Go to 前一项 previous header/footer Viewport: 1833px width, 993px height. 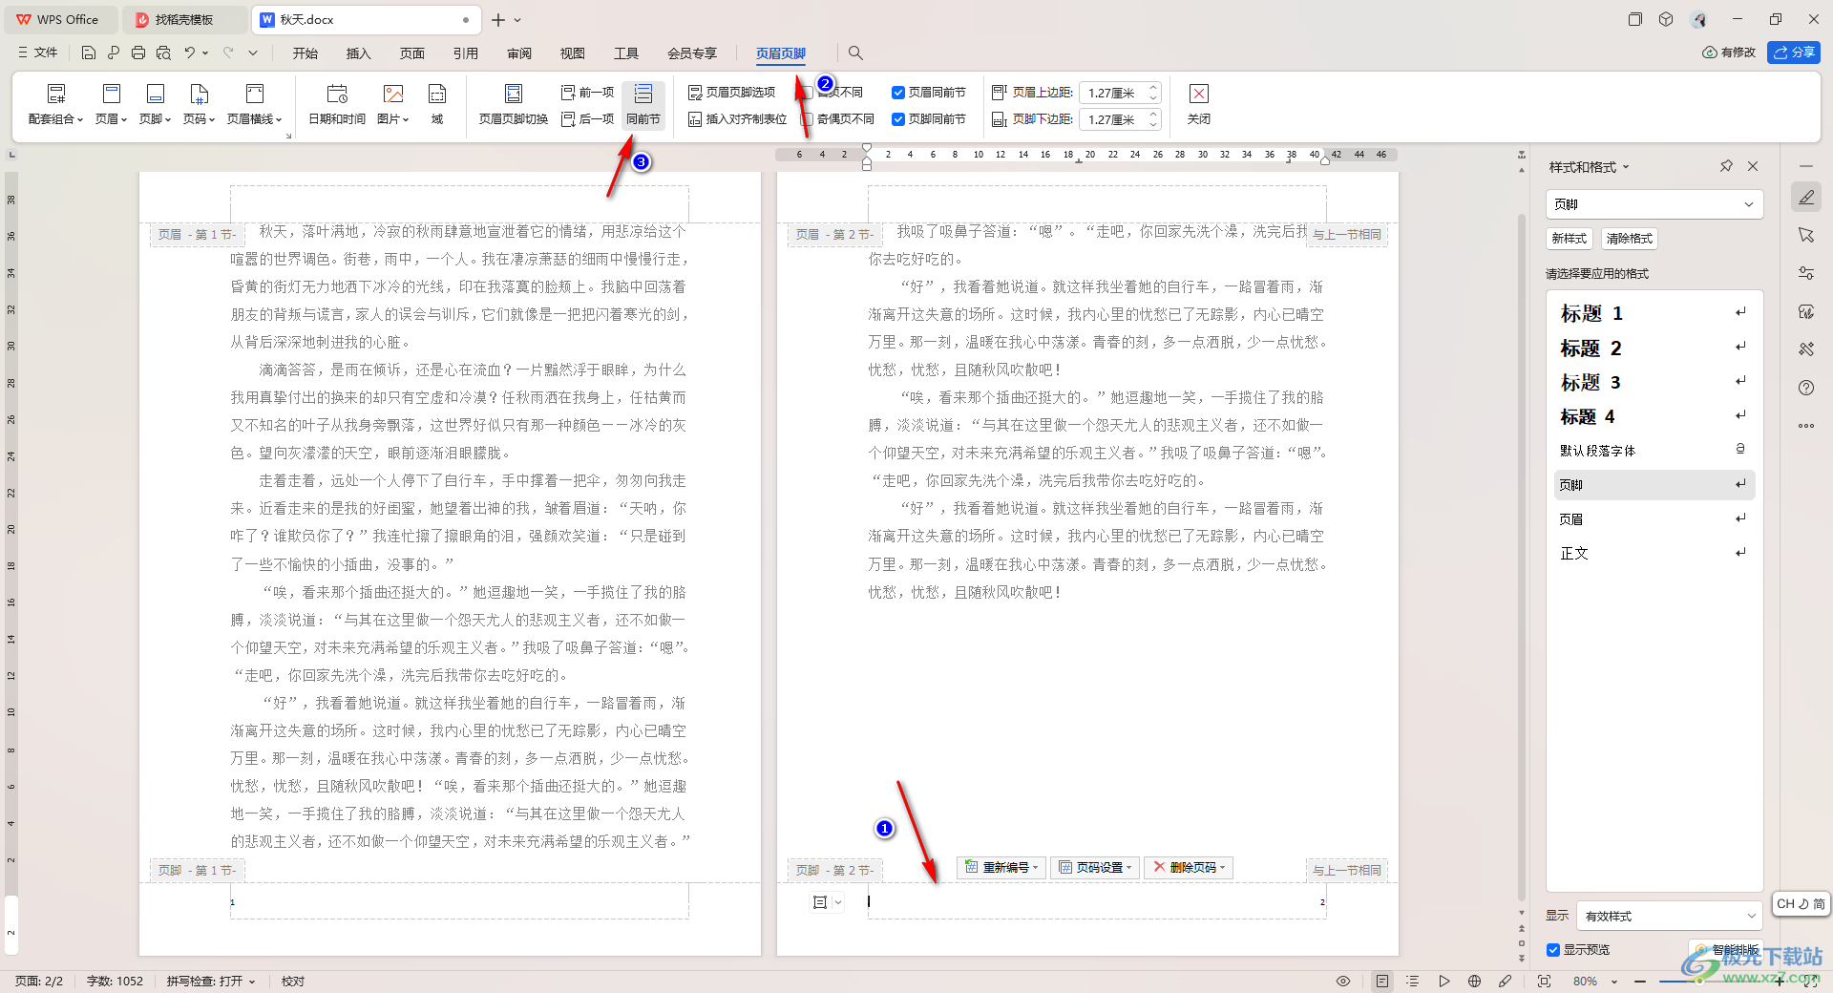pos(587,93)
